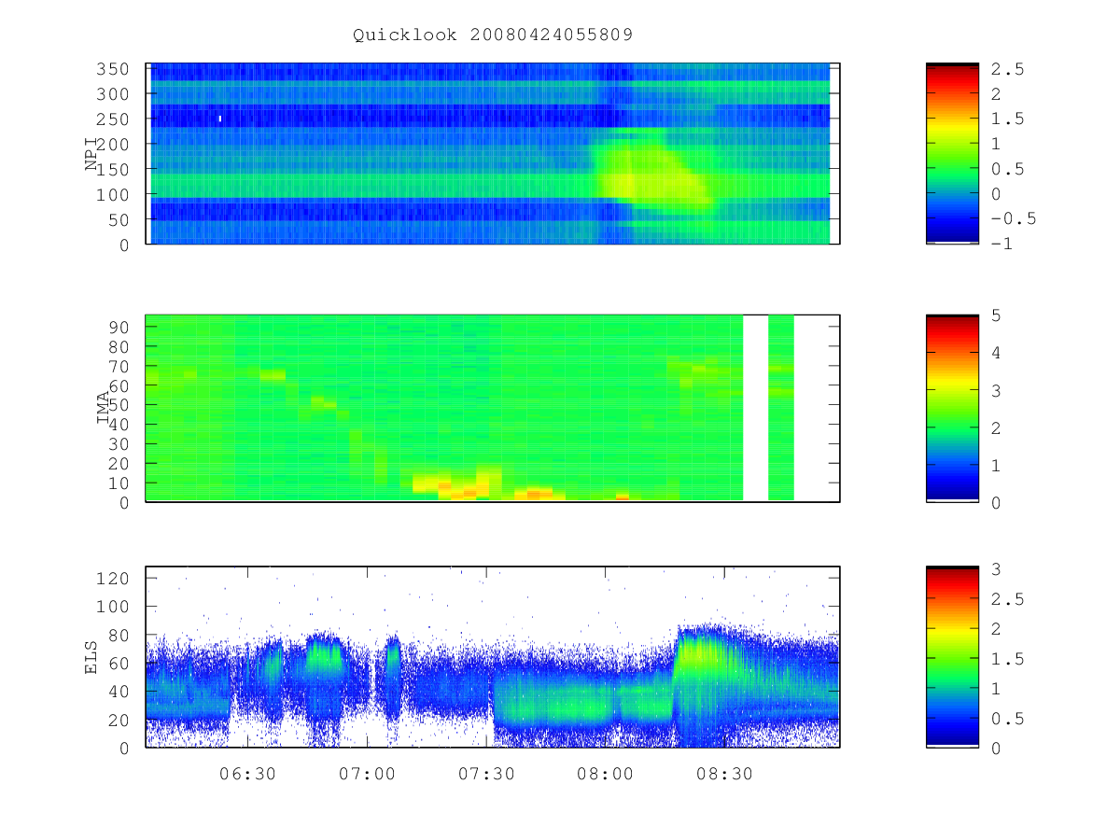Click the IMA colorbar scaled 0 to 5
The width and height of the screenshot is (1120, 840).
952,409
